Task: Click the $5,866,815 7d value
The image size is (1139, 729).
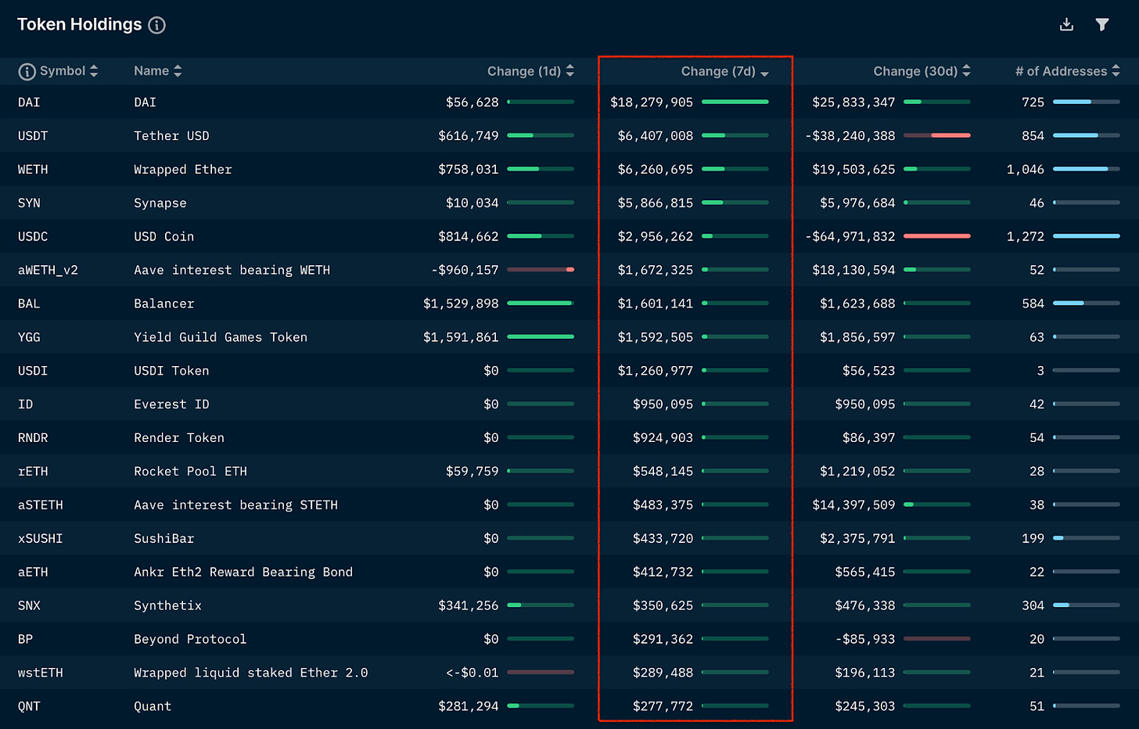Action: pyautogui.click(x=656, y=203)
